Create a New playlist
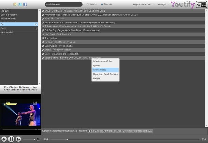 19,32
